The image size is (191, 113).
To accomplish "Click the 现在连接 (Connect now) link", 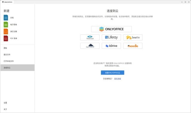I will coord(118,79).
